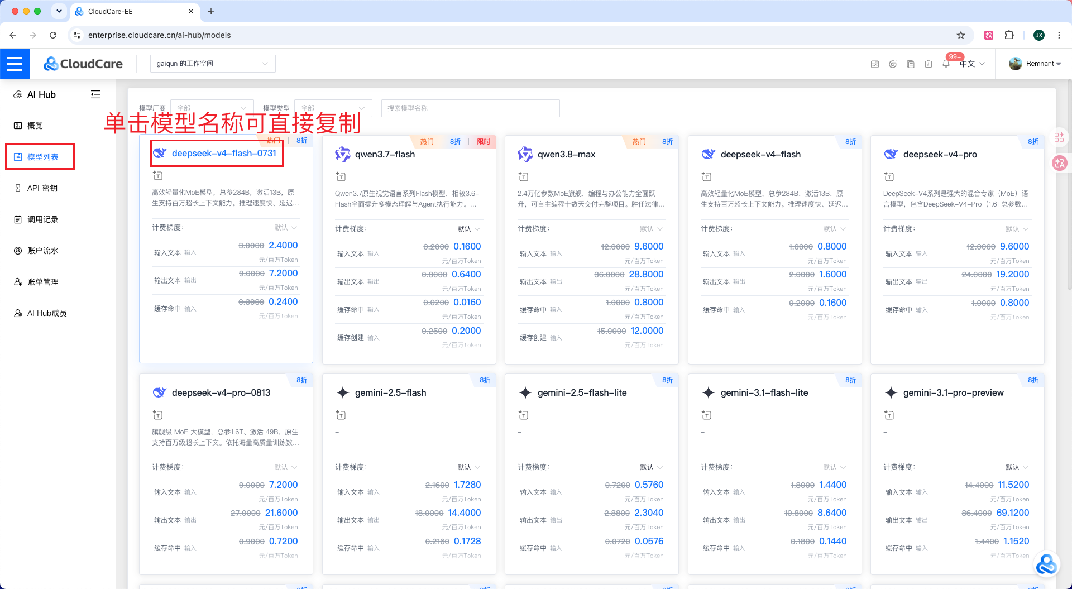This screenshot has width=1072, height=589.
Task: Expand 计费梯度 dropdown on gemini-2.5-flash card
Action: [468, 467]
